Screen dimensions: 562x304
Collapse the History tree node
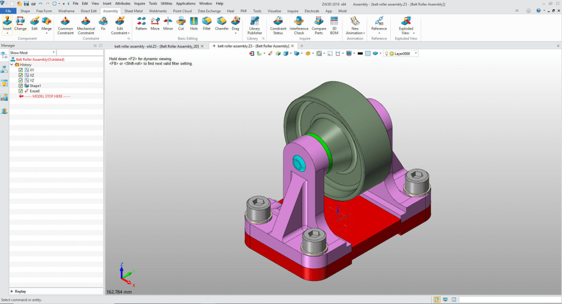click(x=12, y=65)
